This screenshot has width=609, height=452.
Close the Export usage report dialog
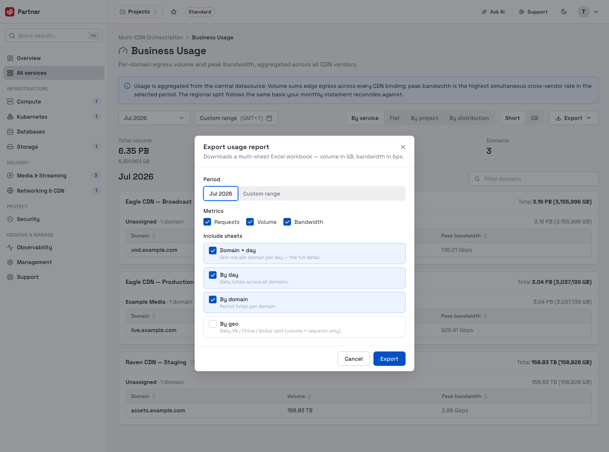click(x=403, y=147)
